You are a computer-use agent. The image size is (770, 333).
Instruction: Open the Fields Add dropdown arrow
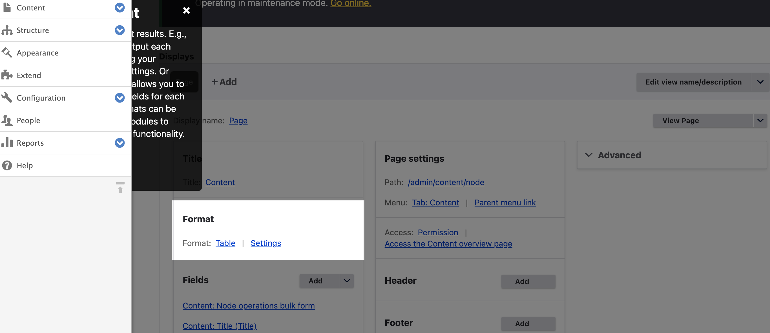click(347, 281)
